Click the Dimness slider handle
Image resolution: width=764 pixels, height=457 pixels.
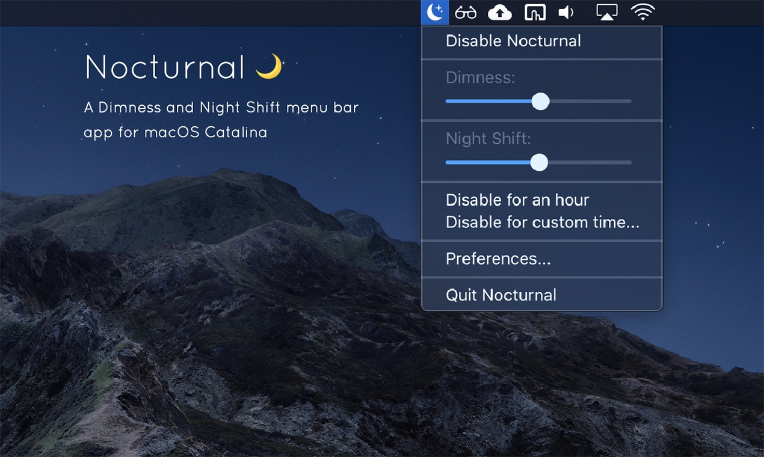(540, 102)
